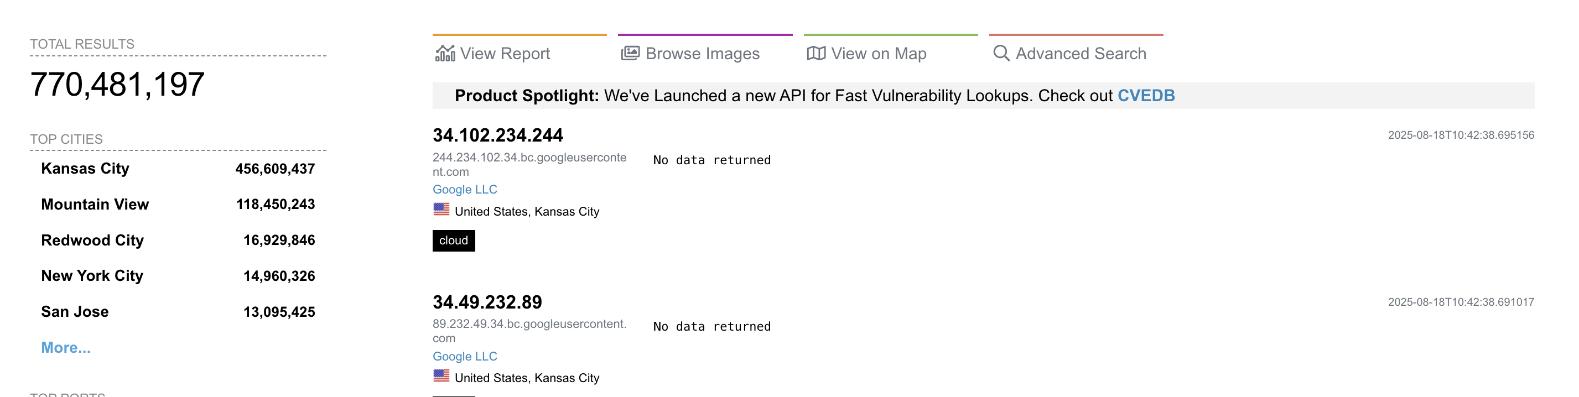Filter results by San Jose
This screenshot has width=1579, height=397.
point(75,312)
